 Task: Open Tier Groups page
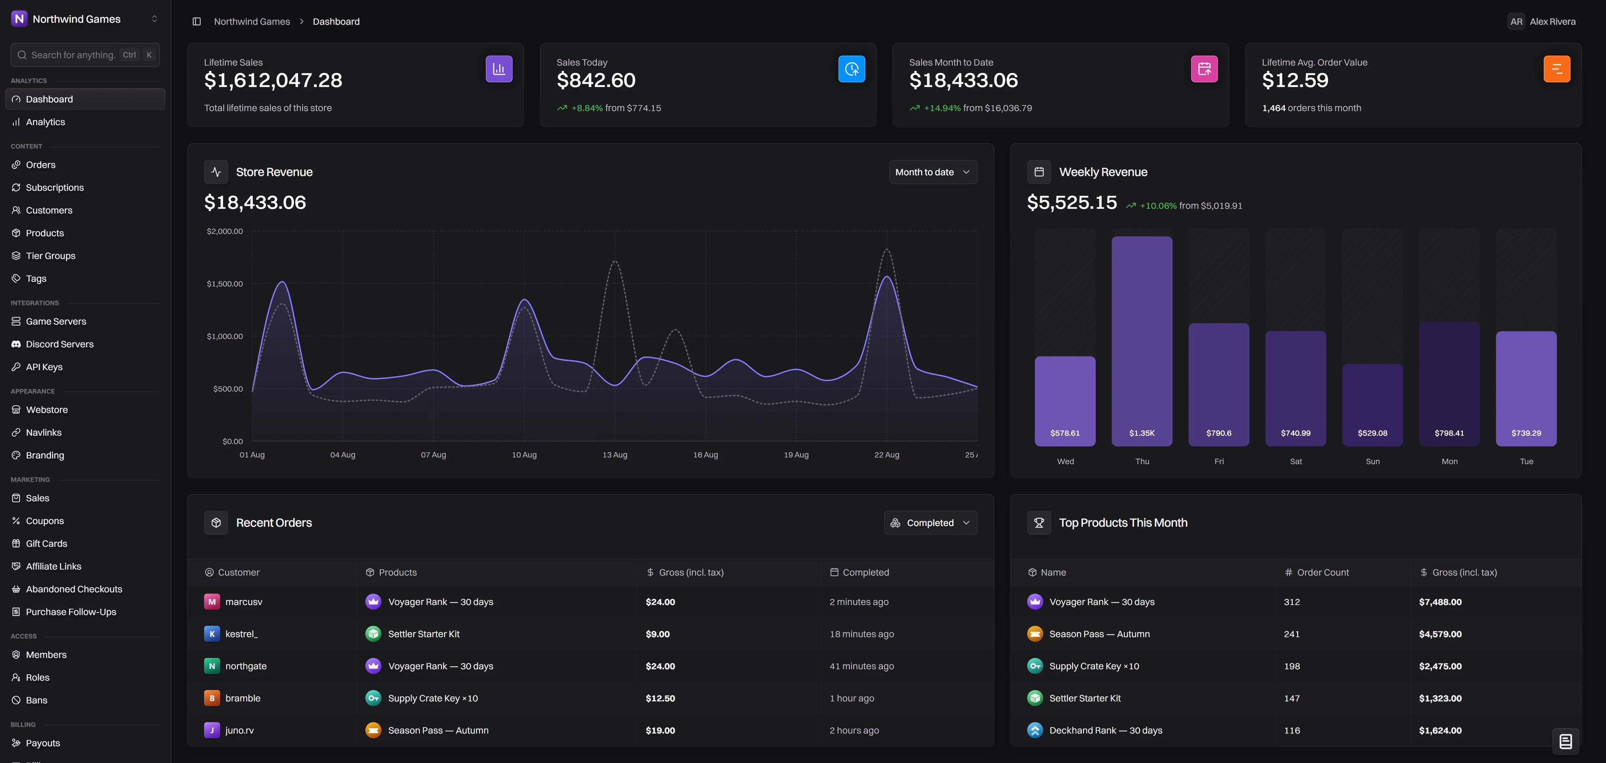[x=85, y=256]
